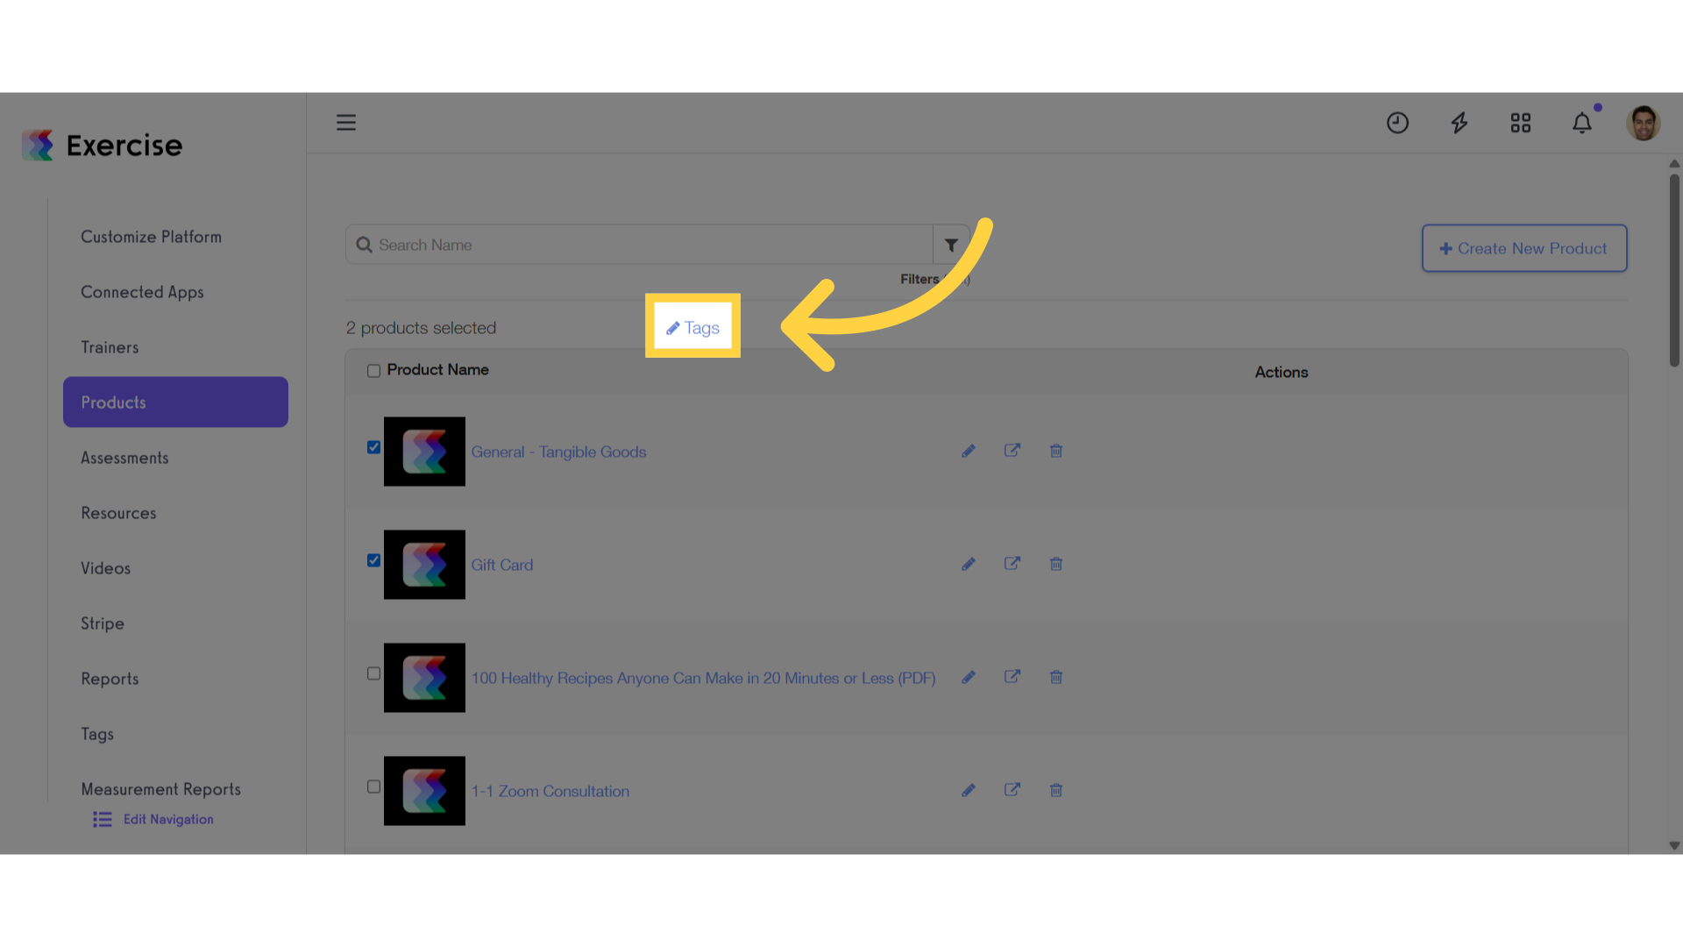Check the 100 Healthy Recipes checkbox
This screenshot has height=947, width=1683.
pyautogui.click(x=373, y=673)
